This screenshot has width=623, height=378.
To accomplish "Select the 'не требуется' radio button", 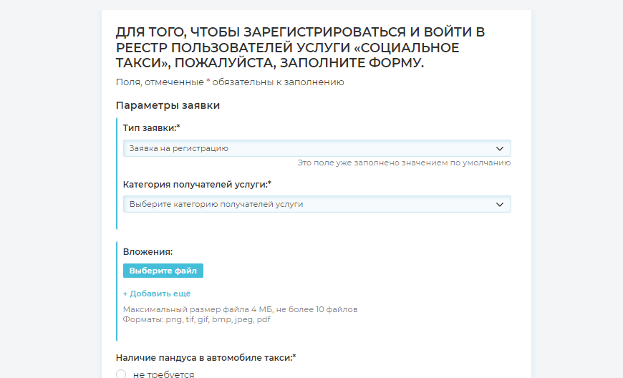I will (x=121, y=374).
